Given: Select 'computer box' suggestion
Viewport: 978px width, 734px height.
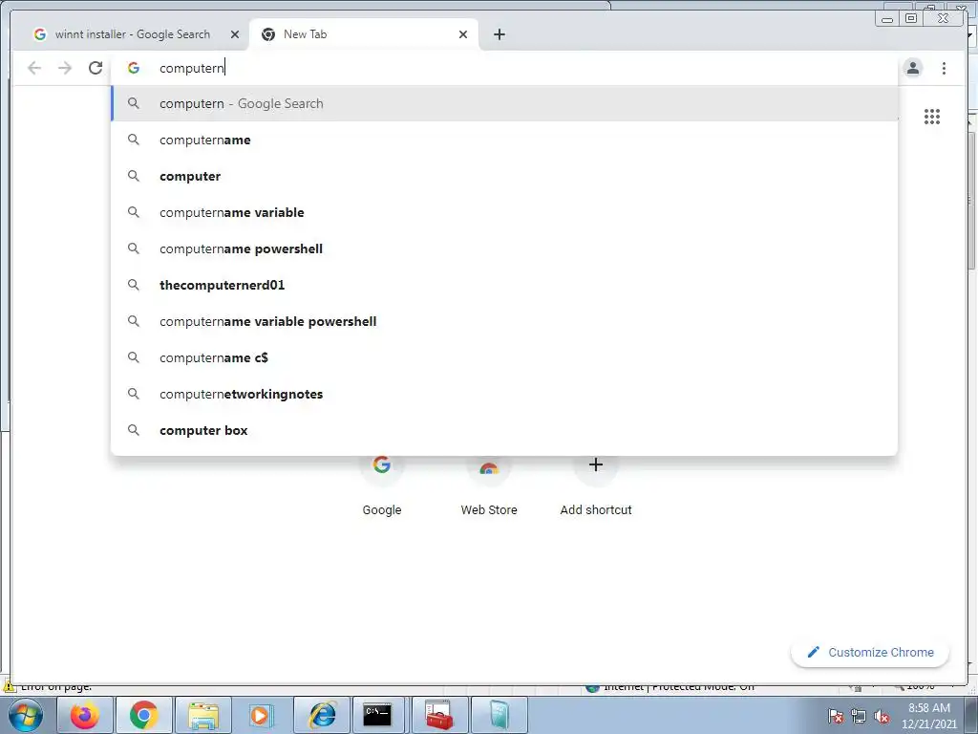Looking at the screenshot, I should pos(504,430).
